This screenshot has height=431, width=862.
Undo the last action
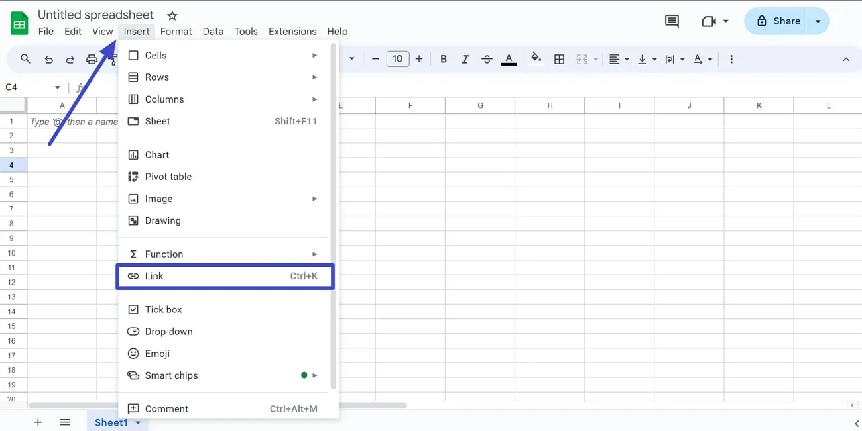click(48, 59)
